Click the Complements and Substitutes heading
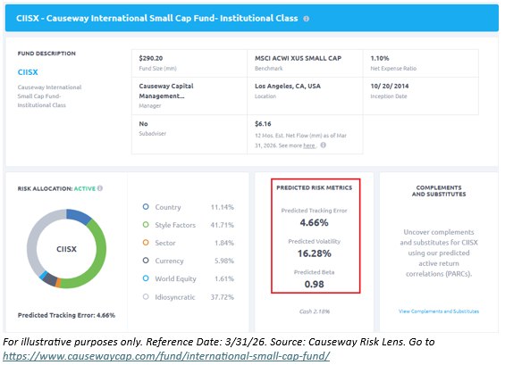Screen dimensions: 505x365 pos(439,191)
